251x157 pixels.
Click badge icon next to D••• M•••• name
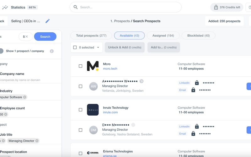tap(133, 125)
